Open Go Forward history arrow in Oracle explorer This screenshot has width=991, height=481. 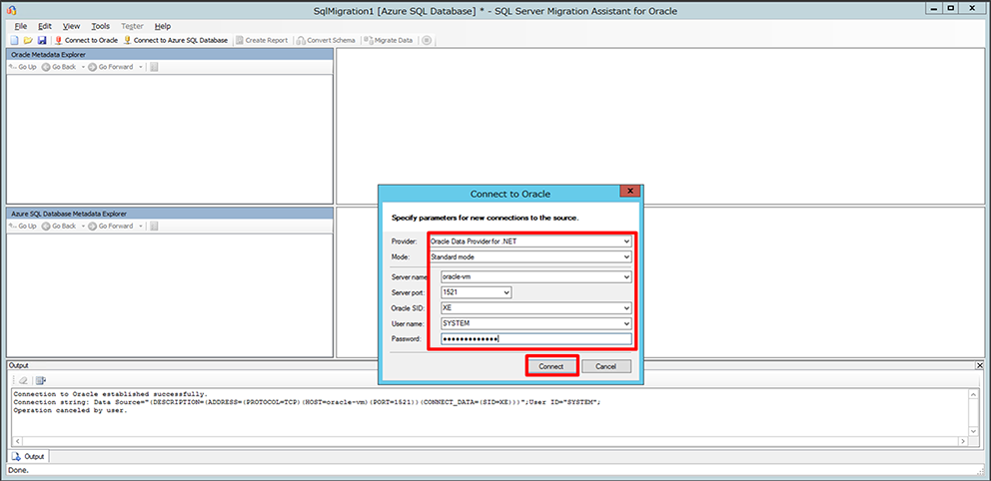coord(140,66)
